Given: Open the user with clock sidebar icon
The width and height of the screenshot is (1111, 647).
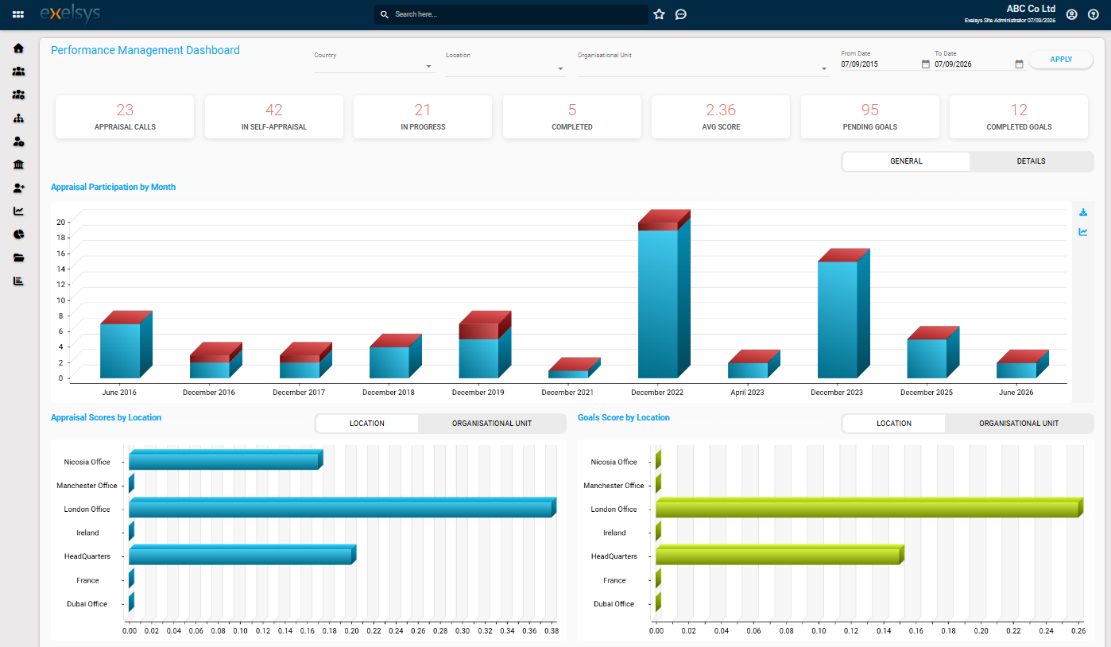Looking at the screenshot, I should coord(18,141).
